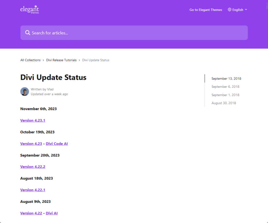Viewport: 268px width, 223px height.
Task: Open Divi Code AI link
Action: (x=57, y=144)
